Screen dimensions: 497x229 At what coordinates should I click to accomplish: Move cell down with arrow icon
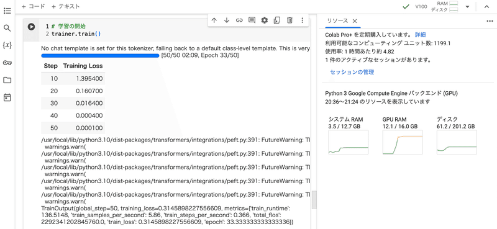pyautogui.click(x=227, y=20)
